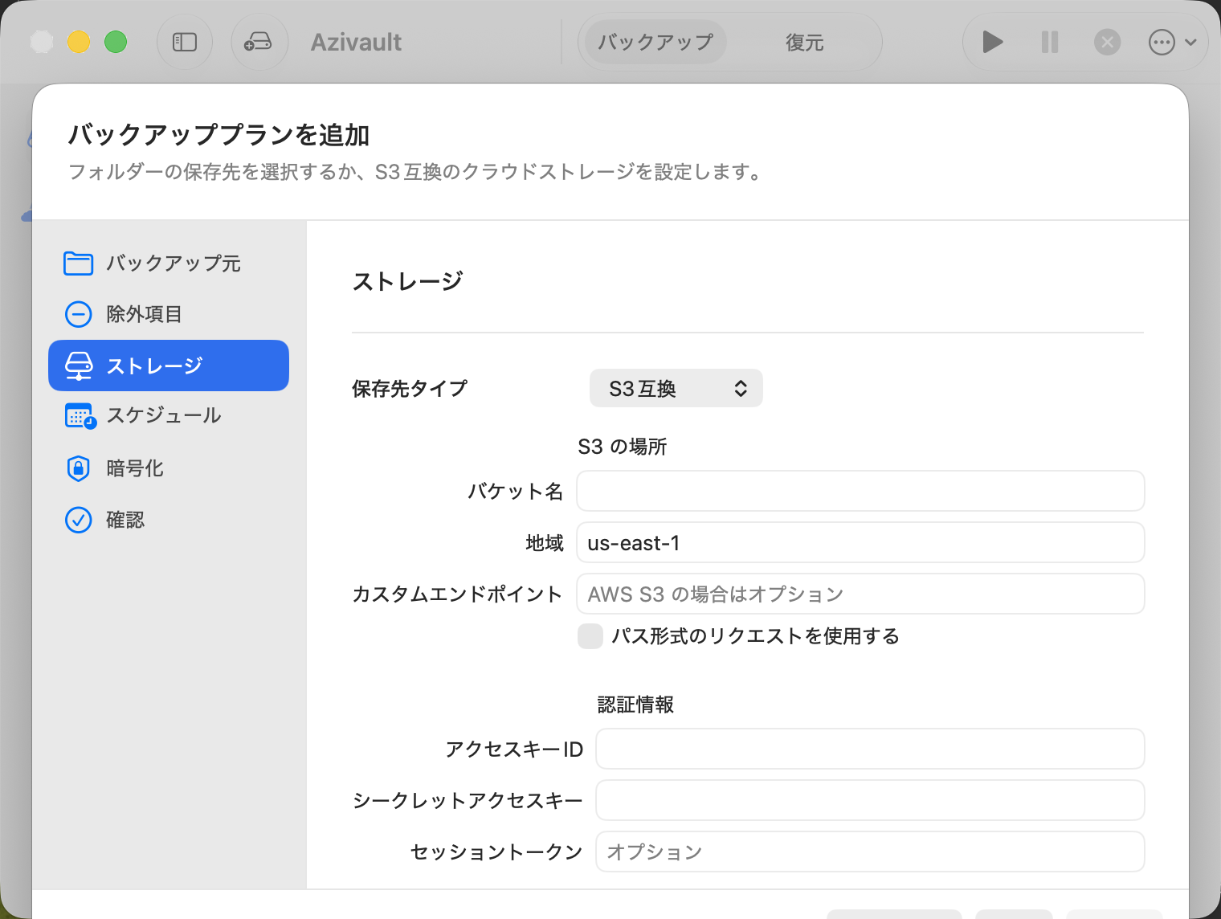Viewport: 1221px width, 919px height.
Task: Select 除外項目 in the sidebar
Action: 169,314
